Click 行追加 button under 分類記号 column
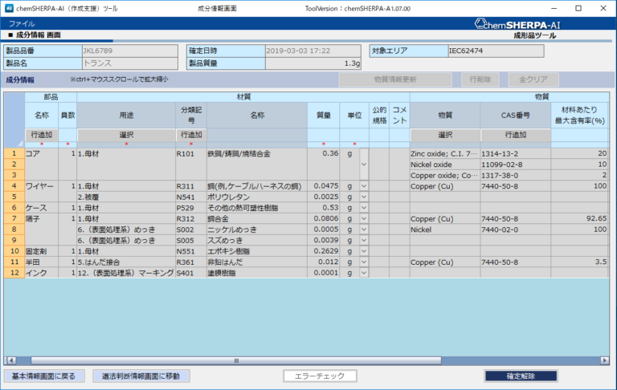Screen dimensions: 617x390 tap(190, 135)
